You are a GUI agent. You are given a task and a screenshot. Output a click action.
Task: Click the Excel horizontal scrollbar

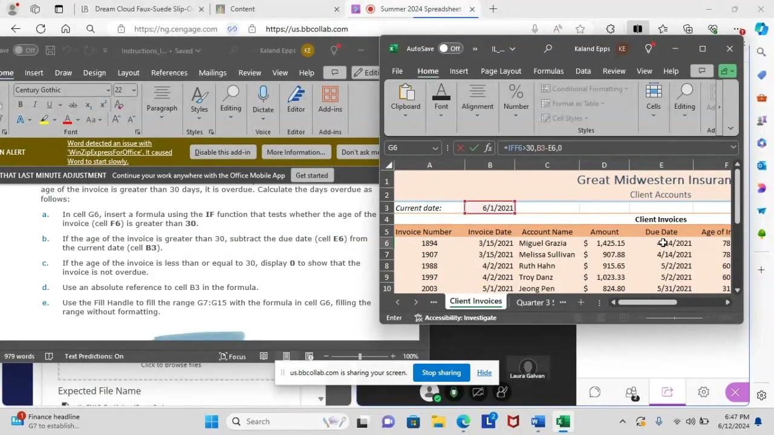click(x=670, y=302)
